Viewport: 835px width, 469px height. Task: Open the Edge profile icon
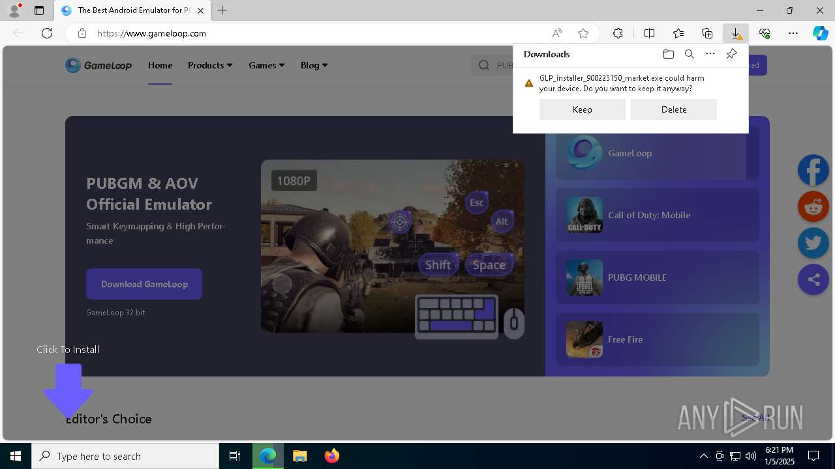click(14, 10)
